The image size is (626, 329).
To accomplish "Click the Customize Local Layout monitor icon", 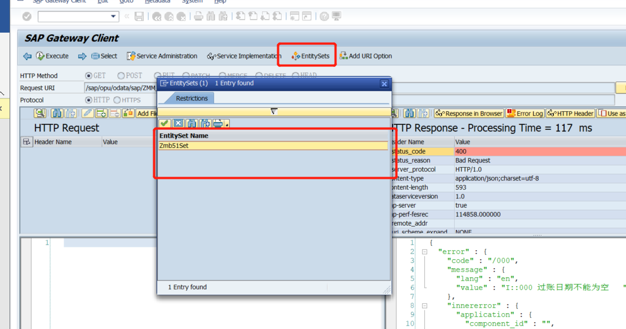I will [x=336, y=16].
